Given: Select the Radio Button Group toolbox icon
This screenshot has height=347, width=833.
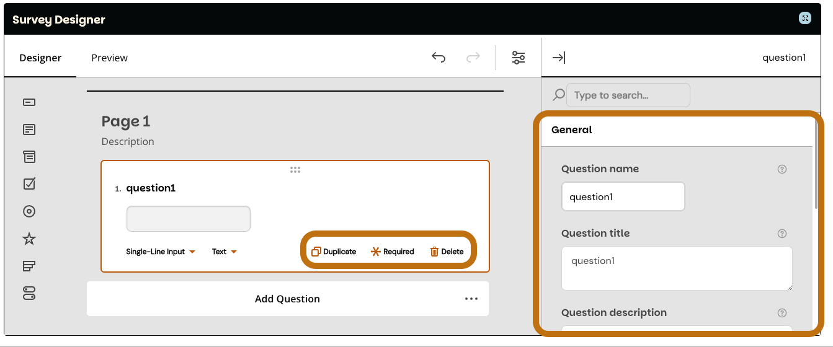Looking at the screenshot, I should pyautogui.click(x=29, y=211).
